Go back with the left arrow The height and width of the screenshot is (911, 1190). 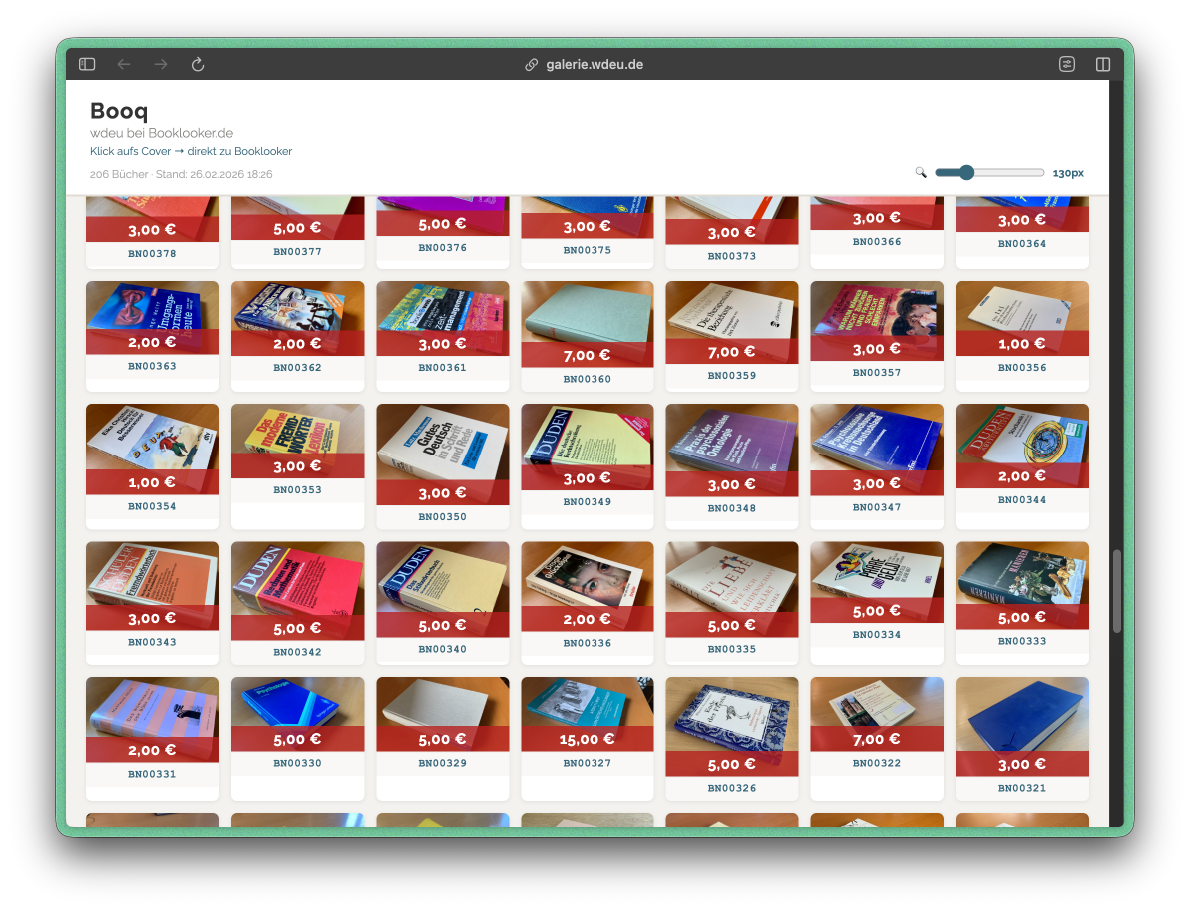coord(124,65)
